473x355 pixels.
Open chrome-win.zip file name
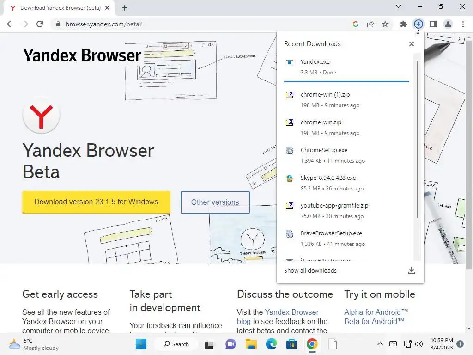[321, 122]
